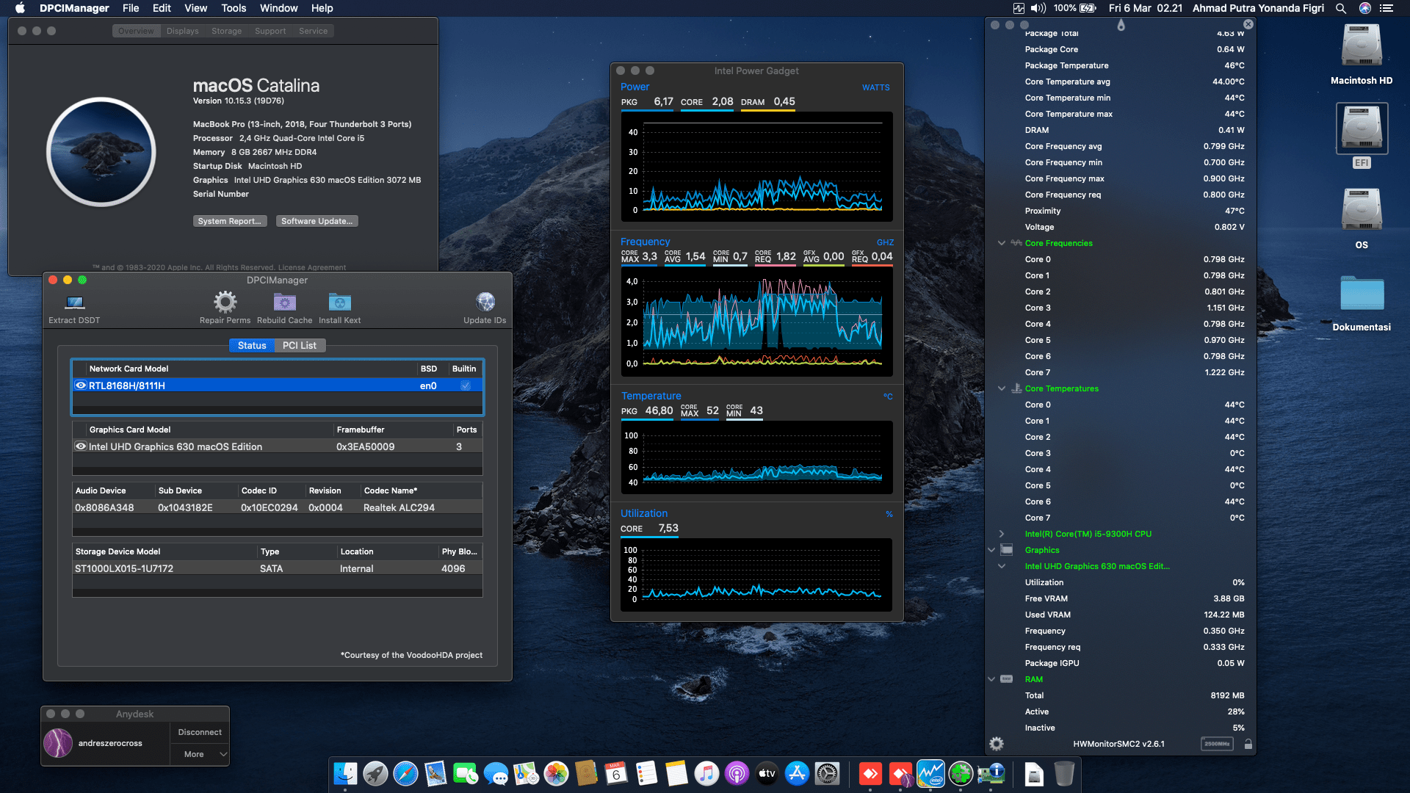Screen dimensions: 1410x793
Task: Open the Apple menu
Action: 20,8
